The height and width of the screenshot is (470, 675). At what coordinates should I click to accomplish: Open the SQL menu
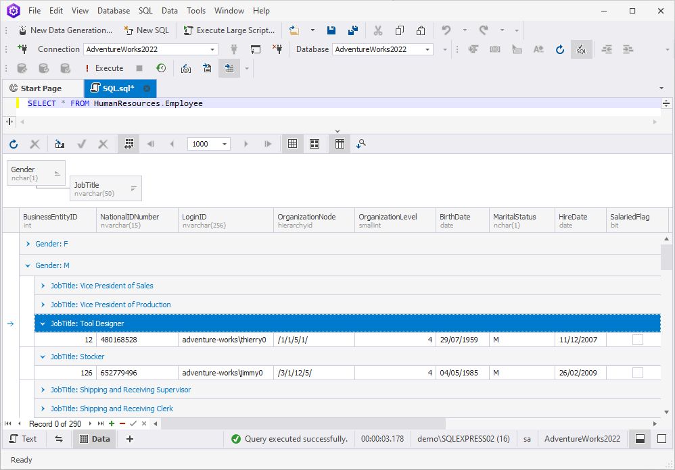(x=145, y=11)
